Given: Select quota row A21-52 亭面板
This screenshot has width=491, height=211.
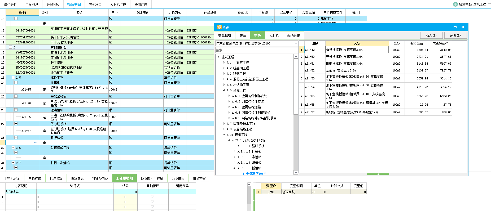Looking at the screenshot, I should (x=375, y=70).
